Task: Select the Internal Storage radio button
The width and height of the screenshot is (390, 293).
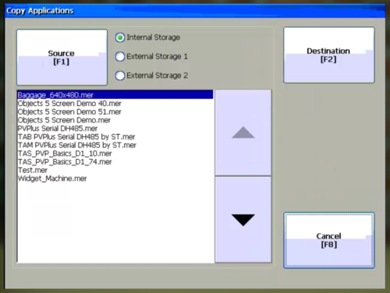Action: (120, 37)
